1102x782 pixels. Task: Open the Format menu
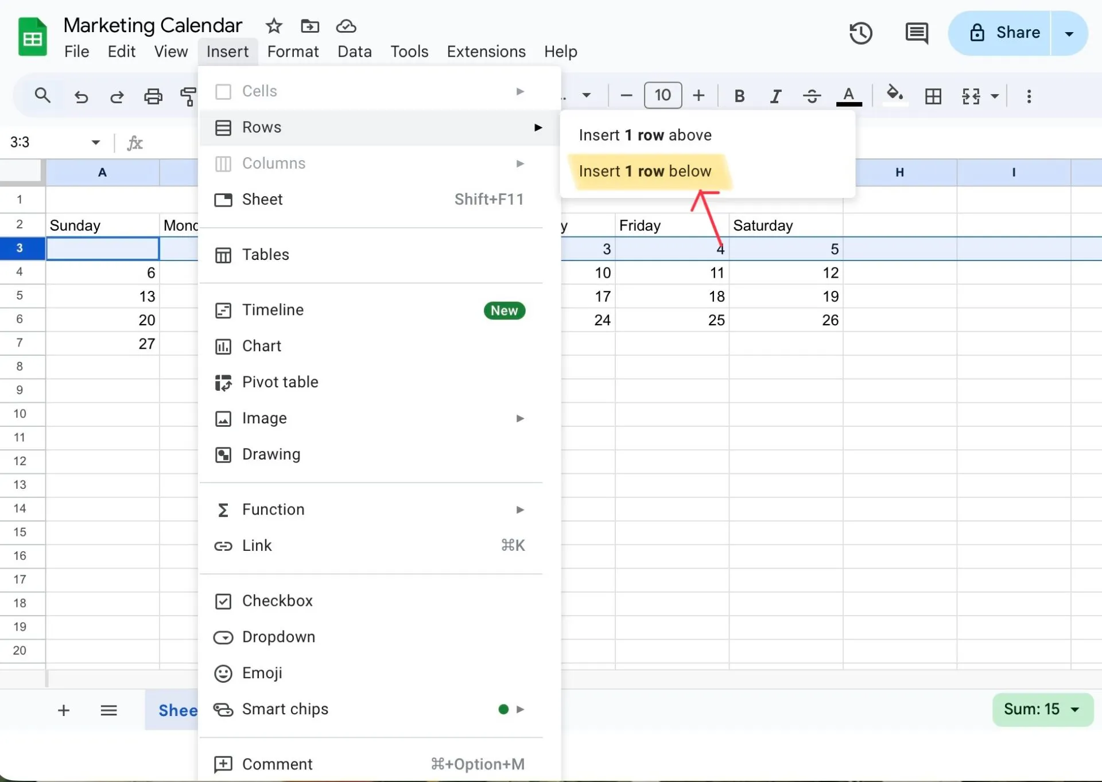(293, 52)
